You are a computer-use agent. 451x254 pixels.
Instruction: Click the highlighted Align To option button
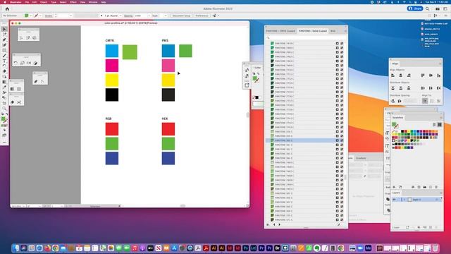coord(425,101)
